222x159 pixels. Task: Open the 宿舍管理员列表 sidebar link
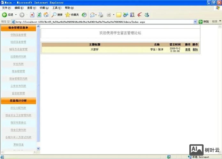click(x=18, y=79)
